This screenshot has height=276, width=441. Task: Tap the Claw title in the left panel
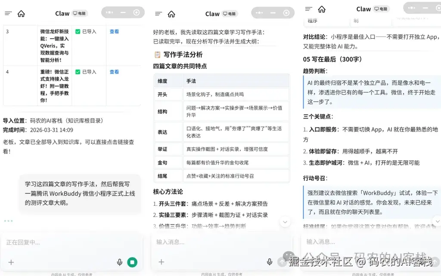pyautogui.click(x=62, y=13)
